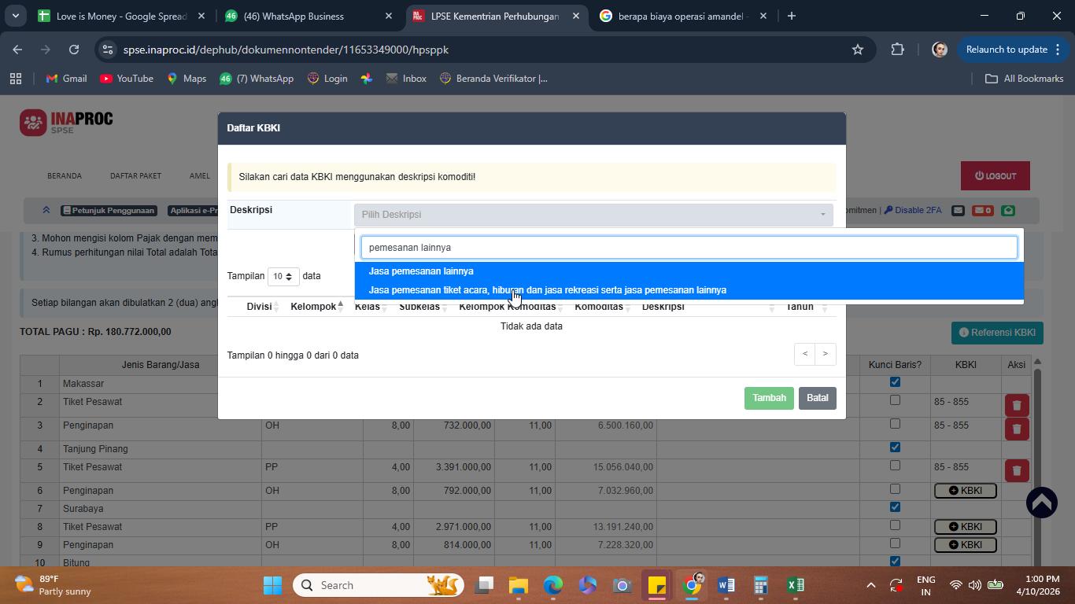Screen dimensions: 1075x604
Task: Click trash icon for Penginapan row 3
Action: tap(1017, 429)
